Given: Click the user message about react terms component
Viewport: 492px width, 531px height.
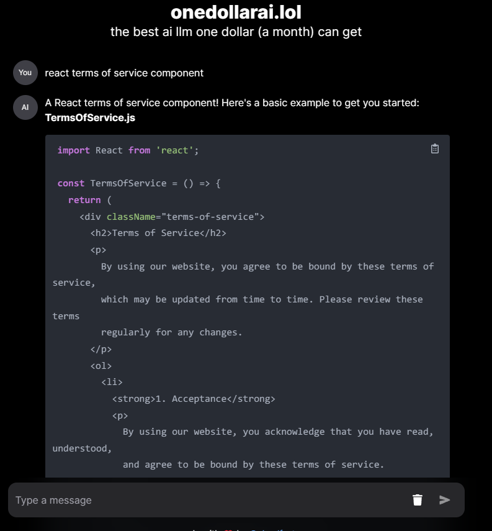Looking at the screenshot, I should [124, 73].
